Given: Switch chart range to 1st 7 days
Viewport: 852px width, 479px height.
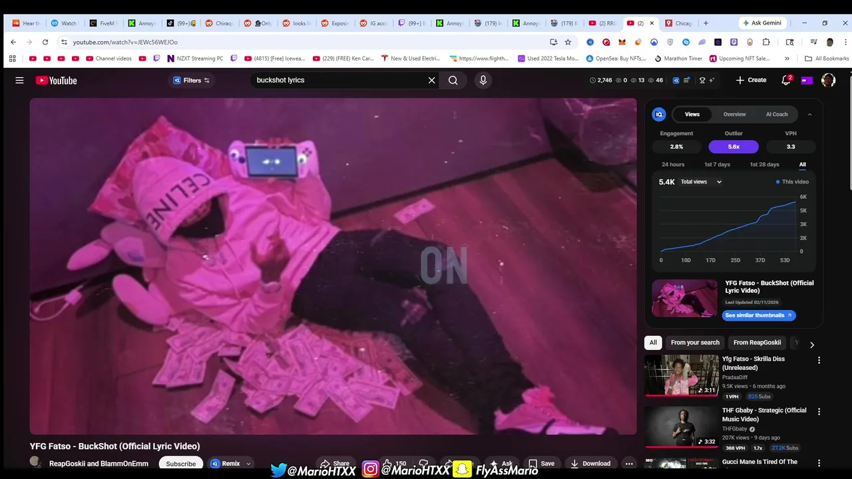Looking at the screenshot, I should click(x=717, y=164).
